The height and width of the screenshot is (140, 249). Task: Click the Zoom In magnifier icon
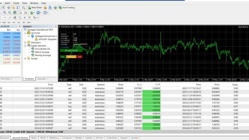click(5, 12)
